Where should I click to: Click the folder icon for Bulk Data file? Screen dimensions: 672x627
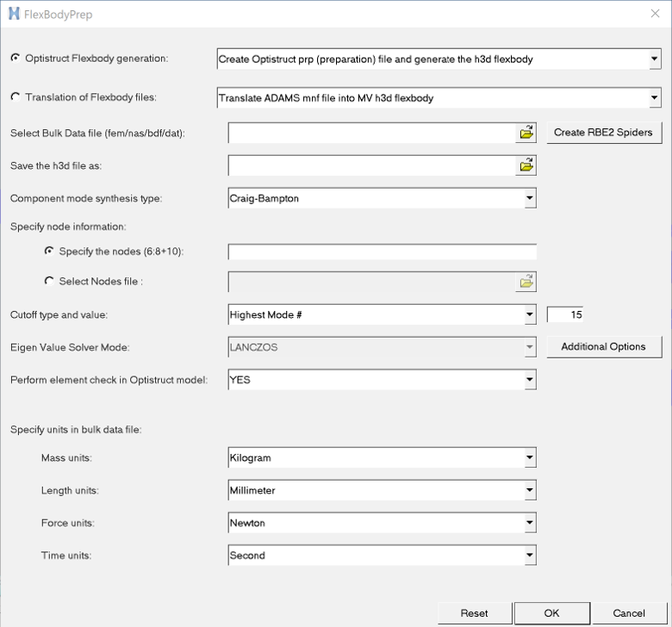tap(526, 133)
